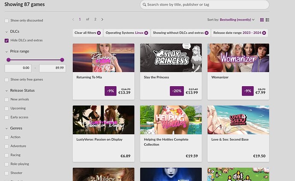Collapse the Release Status section
This screenshot has width=295, height=181.
coord(6,90)
